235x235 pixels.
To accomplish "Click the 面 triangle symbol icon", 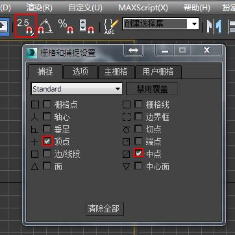I will (35, 167).
